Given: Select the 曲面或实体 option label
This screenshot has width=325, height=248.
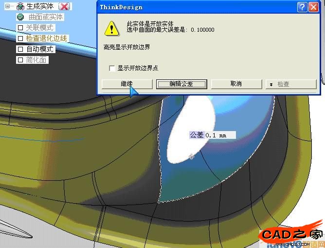Looking at the screenshot, I should [x=45, y=17].
